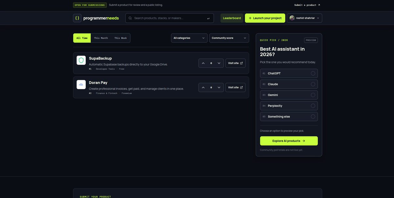Screen dimensions: 394x198
Task: Open the All categories dropdown
Action: click(x=189, y=38)
